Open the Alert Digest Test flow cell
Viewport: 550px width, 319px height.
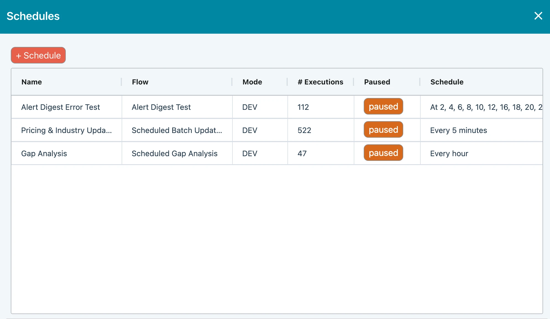click(x=161, y=107)
